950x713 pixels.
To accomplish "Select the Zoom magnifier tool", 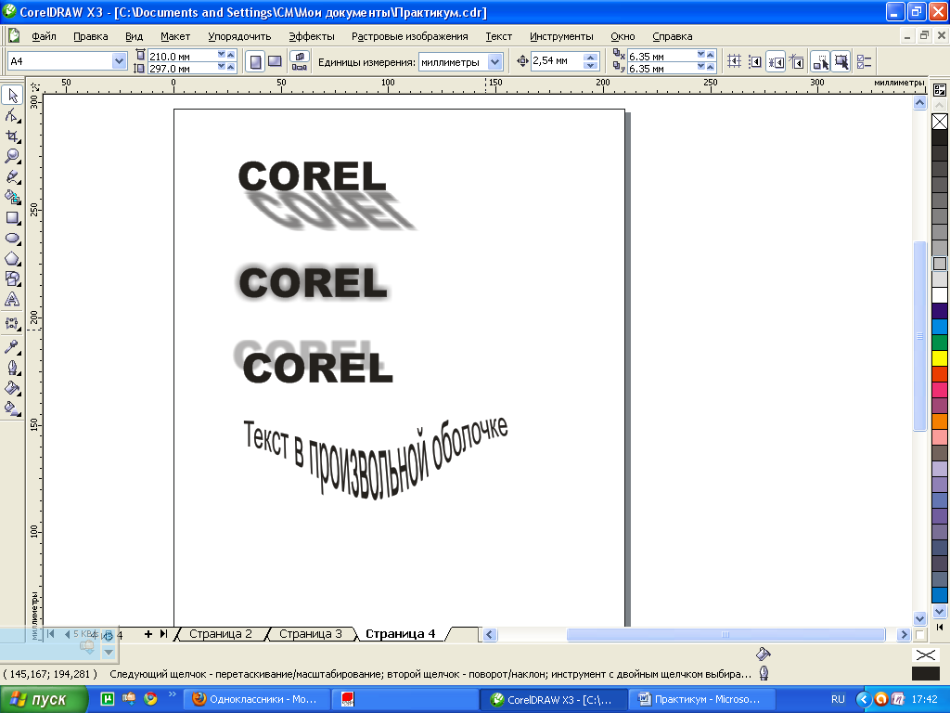I will click(x=12, y=156).
